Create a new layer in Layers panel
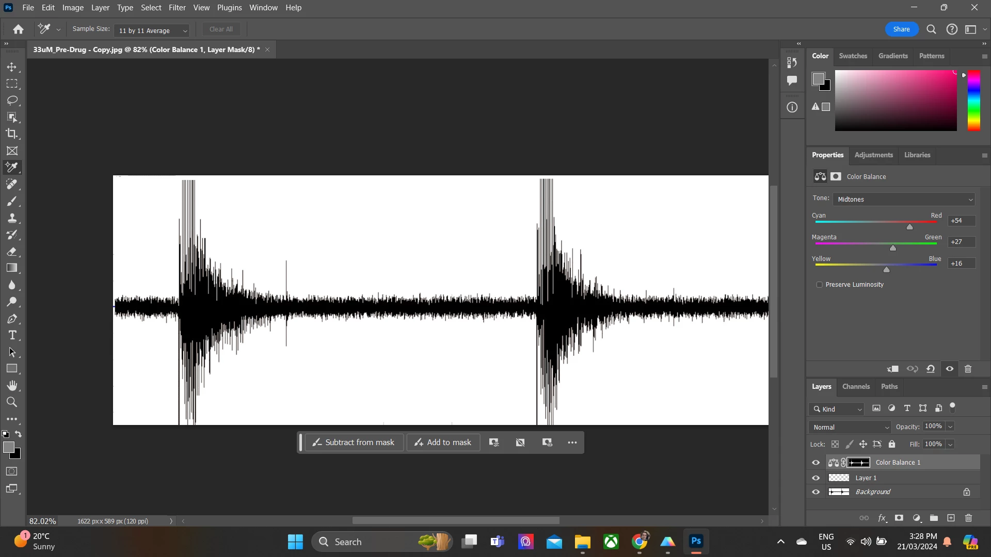991x557 pixels. pos(951,518)
